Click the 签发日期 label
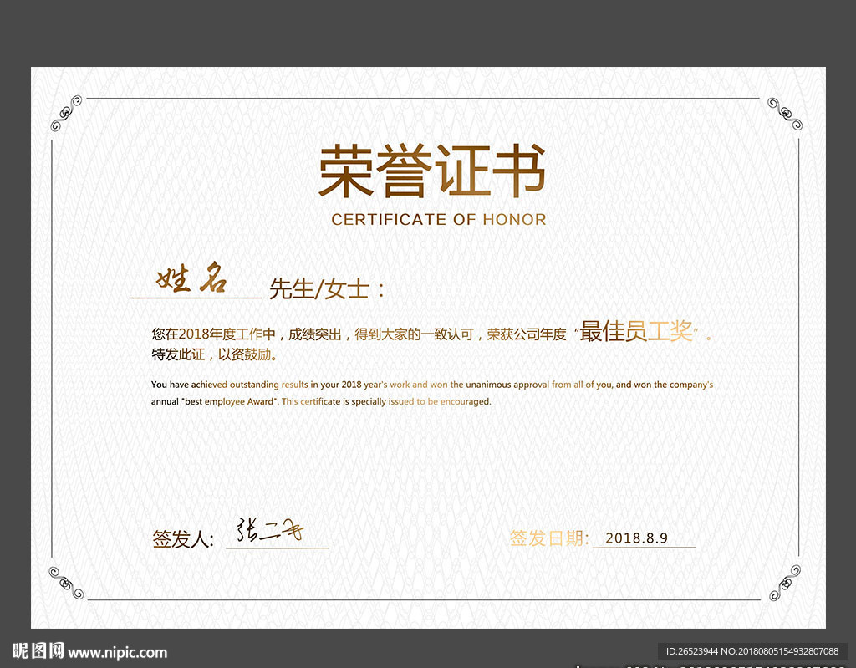This screenshot has width=856, height=668. [x=549, y=538]
